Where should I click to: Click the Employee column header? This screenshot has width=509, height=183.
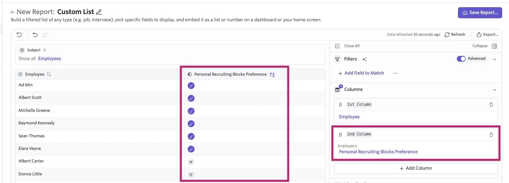[35, 74]
